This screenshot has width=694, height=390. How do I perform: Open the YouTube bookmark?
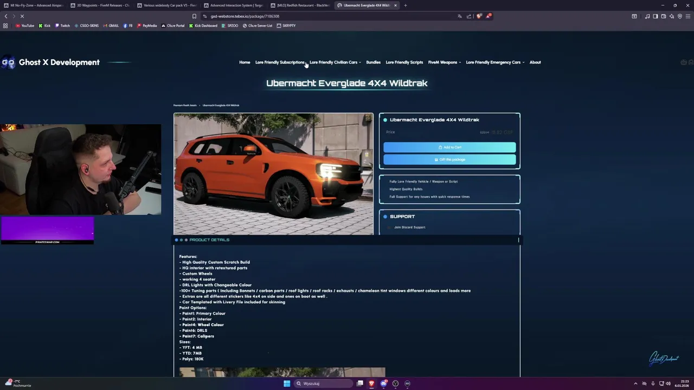coord(25,25)
